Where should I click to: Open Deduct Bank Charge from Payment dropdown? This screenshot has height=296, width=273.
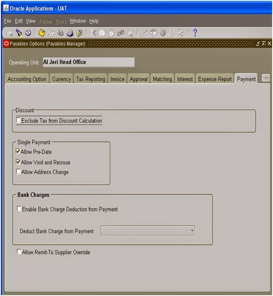pyautogui.click(x=148, y=231)
